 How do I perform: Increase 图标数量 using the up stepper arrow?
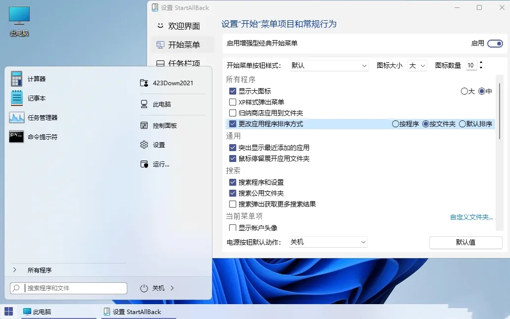coord(482,61)
